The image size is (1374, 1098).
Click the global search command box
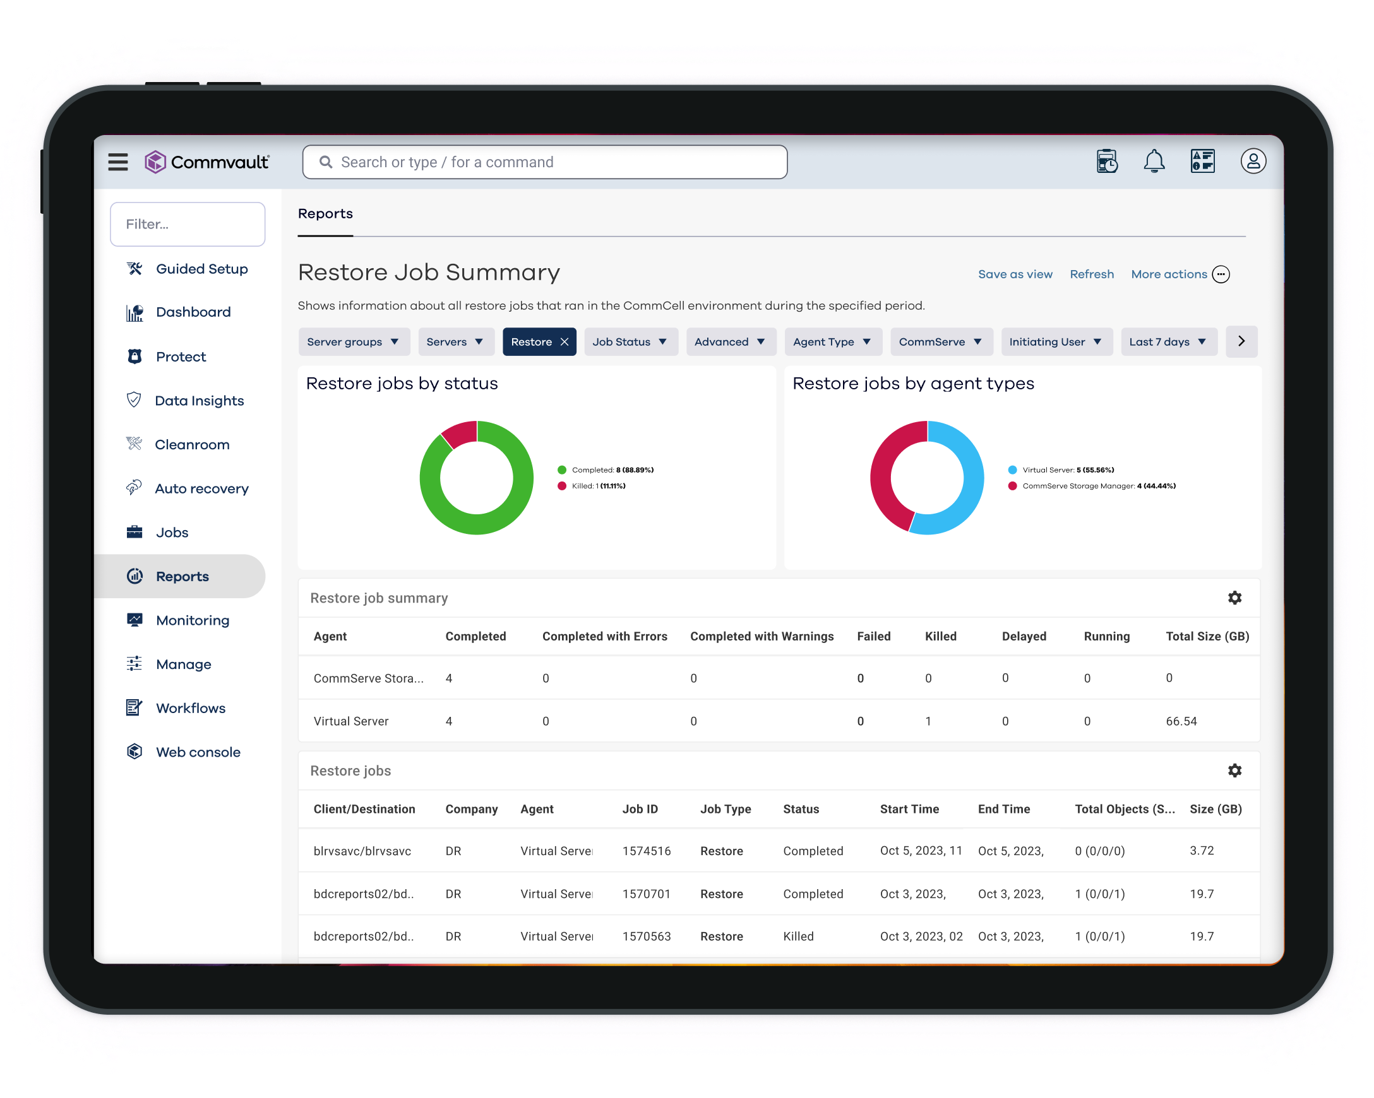tap(545, 162)
